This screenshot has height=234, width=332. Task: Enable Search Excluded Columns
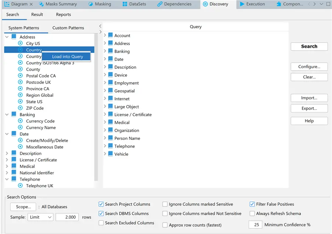[x=101, y=223]
